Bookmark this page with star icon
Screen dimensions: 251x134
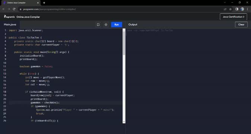coord(231,9)
